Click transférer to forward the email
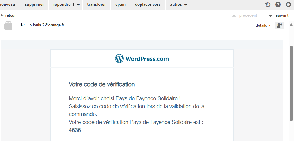Image resolution: width=296 pixels, height=141 pixels. [96, 5]
